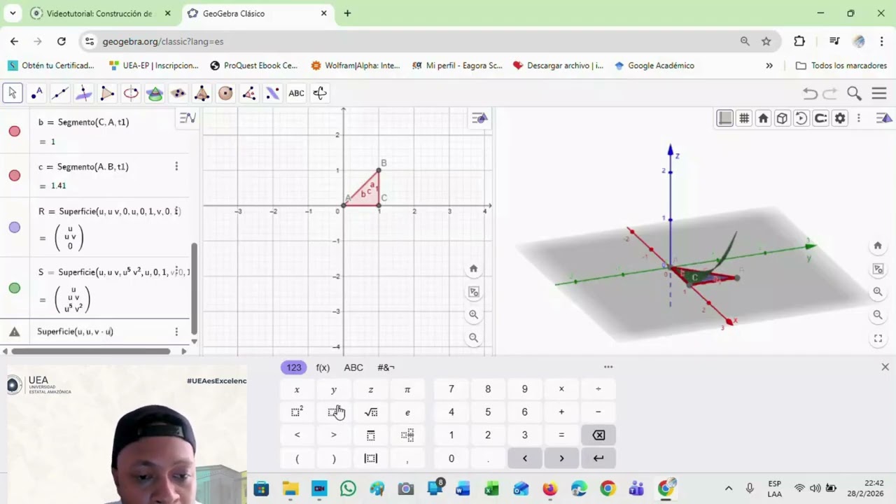896x504 pixels.
Task: Select the Reflect about plane tool
Action: pyautogui.click(x=272, y=93)
